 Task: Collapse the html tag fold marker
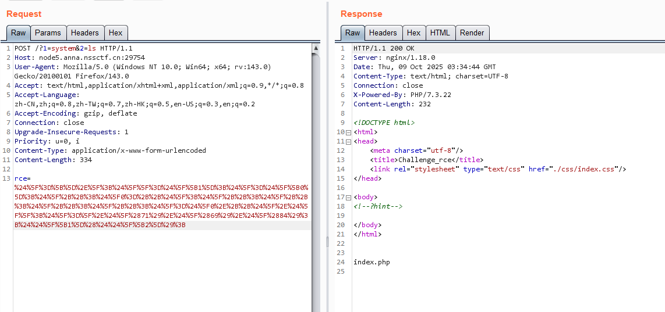(x=349, y=132)
